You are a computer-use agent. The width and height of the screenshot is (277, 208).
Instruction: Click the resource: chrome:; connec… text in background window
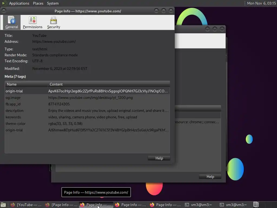point(197,122)
